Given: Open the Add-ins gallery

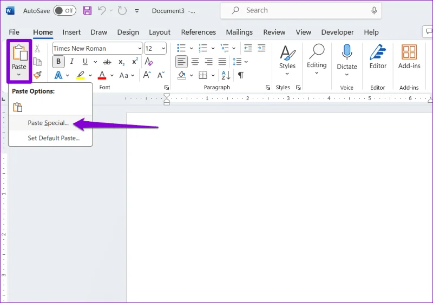Looking at the screenshot, I should point(409,57).
